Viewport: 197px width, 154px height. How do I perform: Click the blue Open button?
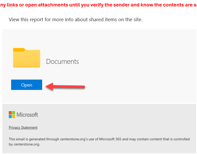coord(27,85)
